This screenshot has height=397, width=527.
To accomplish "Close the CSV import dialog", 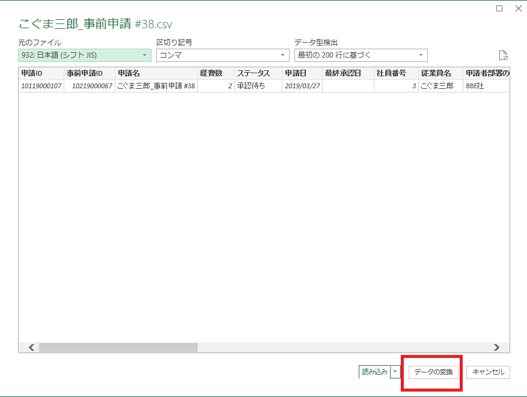I will pos(519,8).
